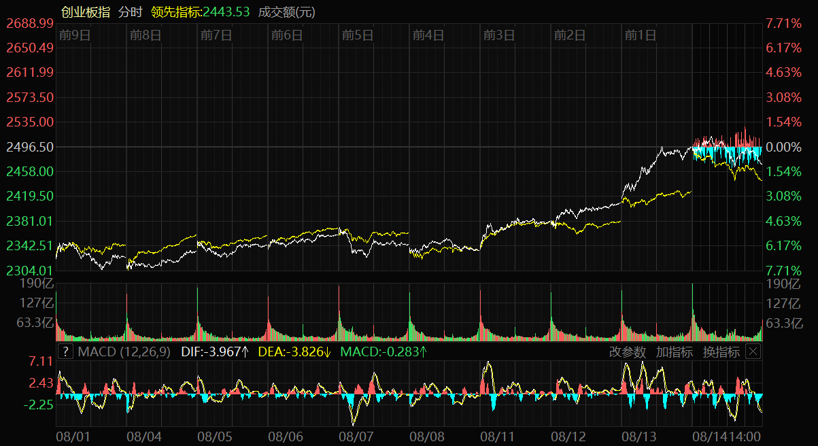Click the MACD help question-mark icon
This screenshot has height=446, width=818.
pyautogui.click(x=65, y=351)
